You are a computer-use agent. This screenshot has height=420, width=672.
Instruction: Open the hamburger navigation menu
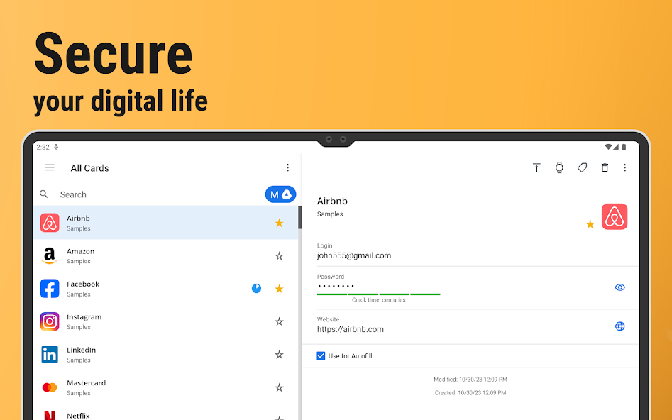(50, 167)
